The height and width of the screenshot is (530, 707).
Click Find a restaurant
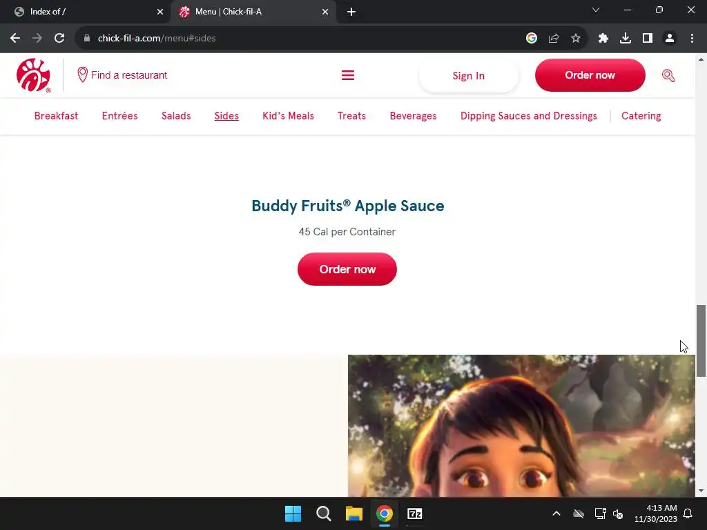point(129,75)
